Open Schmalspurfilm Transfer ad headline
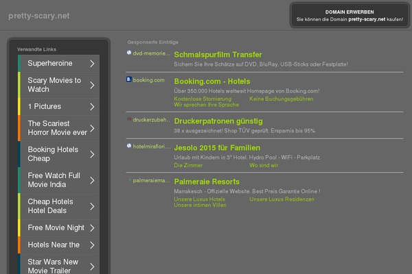Screen dimensions: 412x274 [x=218, y=55]
